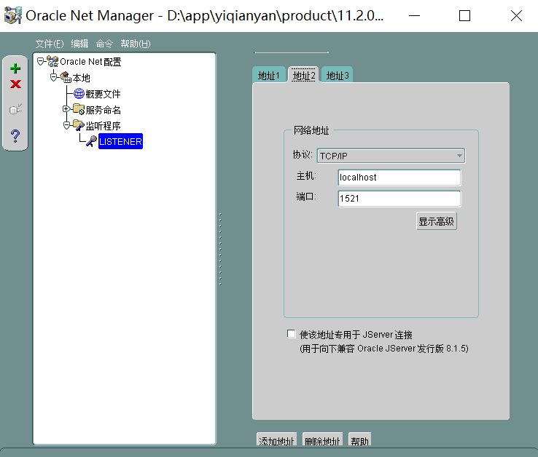Viewport: 538px width, 457px height.
Task: Click the 主机 field containing localhost
Action: (399, 178)
